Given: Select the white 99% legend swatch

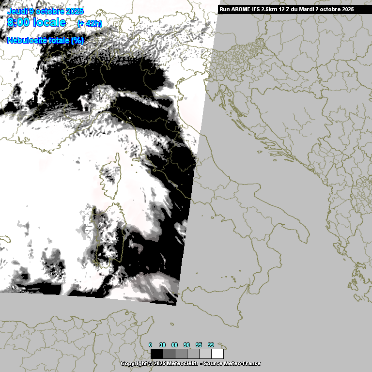Looking at the screenshot, I should coord(217,354).
